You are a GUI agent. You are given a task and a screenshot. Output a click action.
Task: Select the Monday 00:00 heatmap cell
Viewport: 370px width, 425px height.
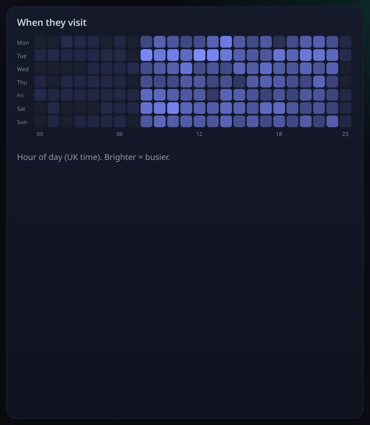coord(40,42)
